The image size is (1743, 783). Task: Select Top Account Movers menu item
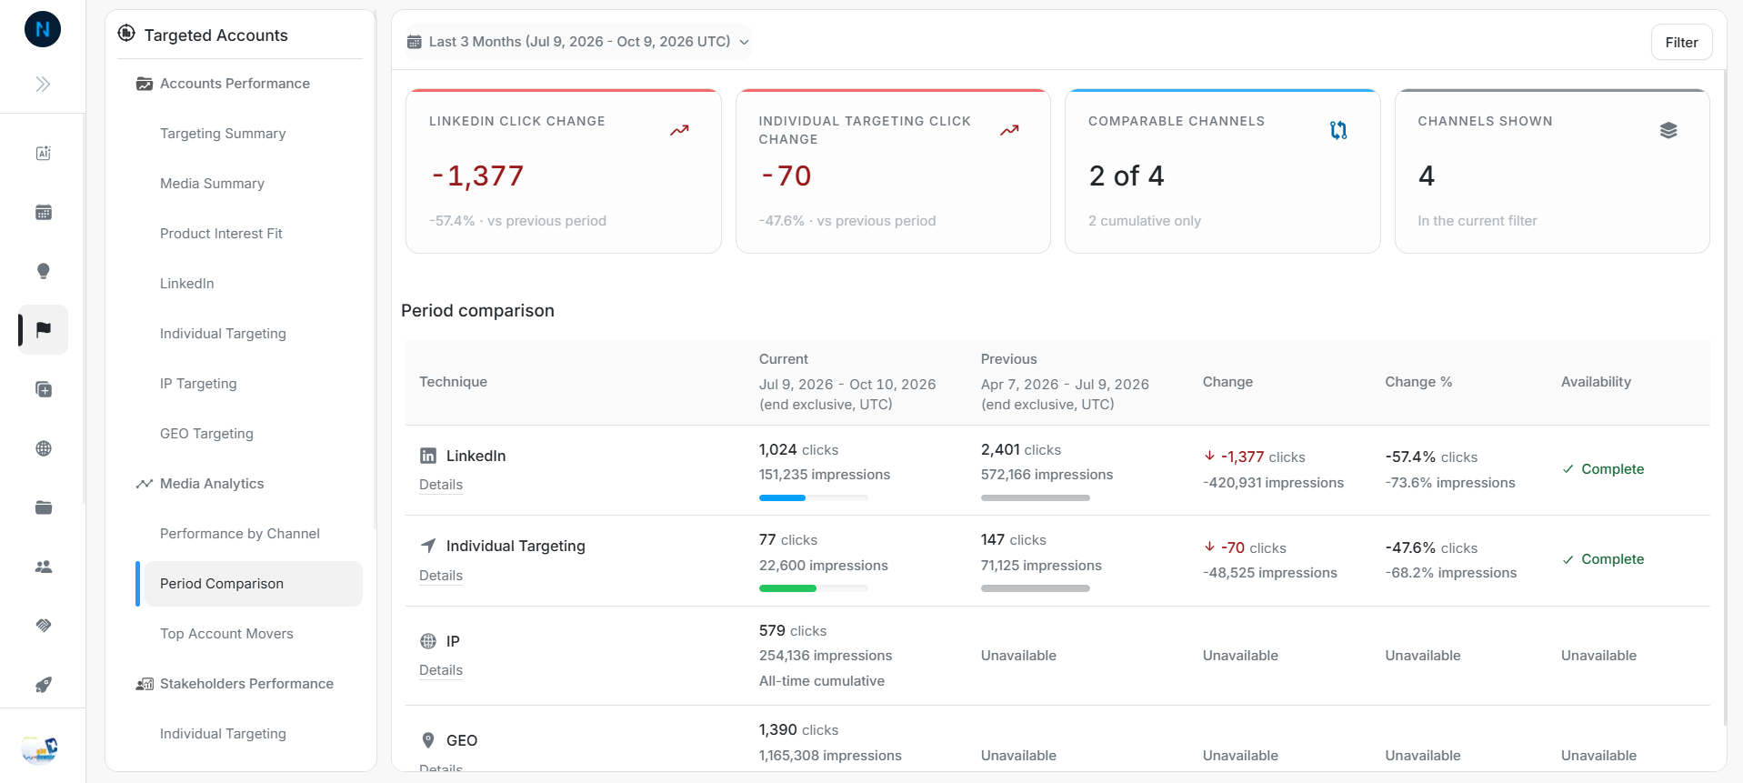click(226, 634)
